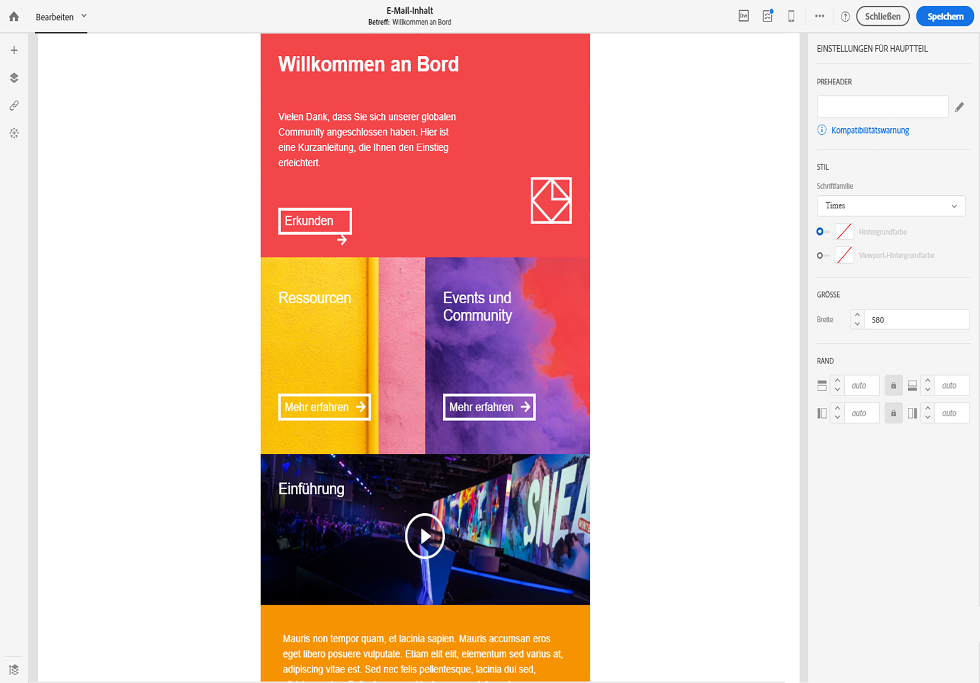Click the Speichern save button
This screenshot has width=980, height=683.
pyautogui.click(x=945, y=16)
